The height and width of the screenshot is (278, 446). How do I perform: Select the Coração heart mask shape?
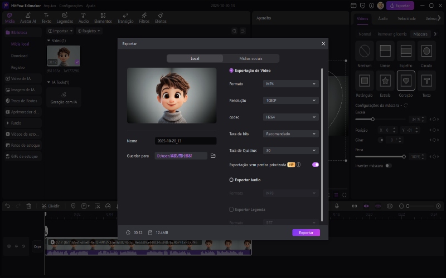point(406,82)
